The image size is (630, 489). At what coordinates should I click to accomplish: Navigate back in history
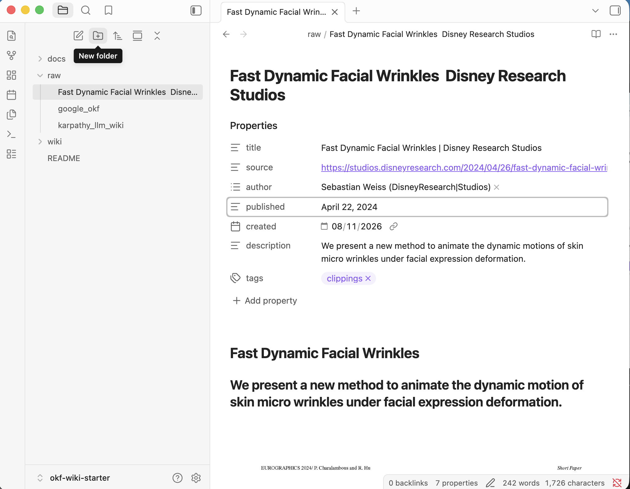pos(226,34)
